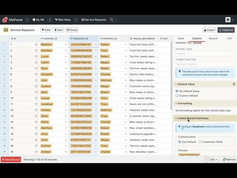
Task: Click the Default Value trash icon
Action: [x=234, y=84]
